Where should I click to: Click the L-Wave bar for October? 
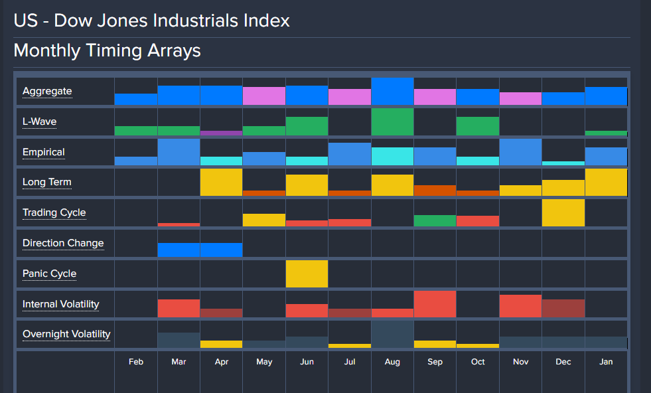[x=478, y=126]
